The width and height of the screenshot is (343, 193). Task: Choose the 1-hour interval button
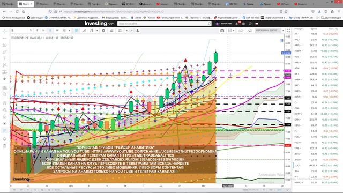pos(43,31)
